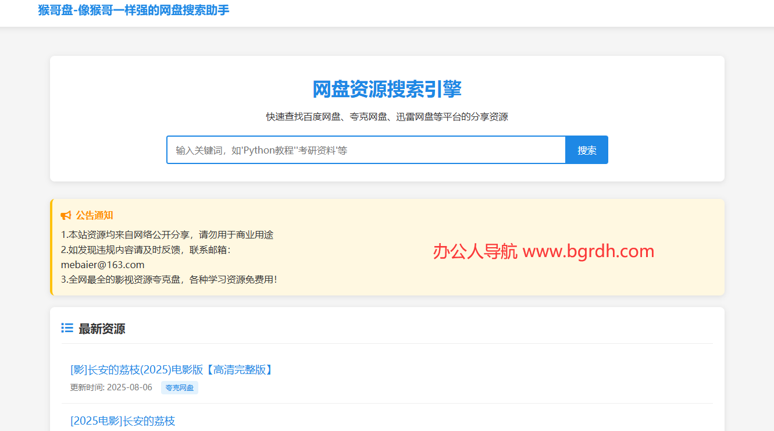Click the megaphone icon beside 公告通知
774x431 pixels.
[x=66, y=216]
